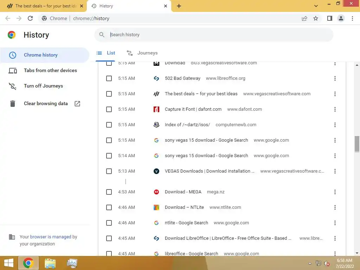Open the monitor app in taskbar
The height and width of the screenshot is (270, 360).
pos(72,263)
